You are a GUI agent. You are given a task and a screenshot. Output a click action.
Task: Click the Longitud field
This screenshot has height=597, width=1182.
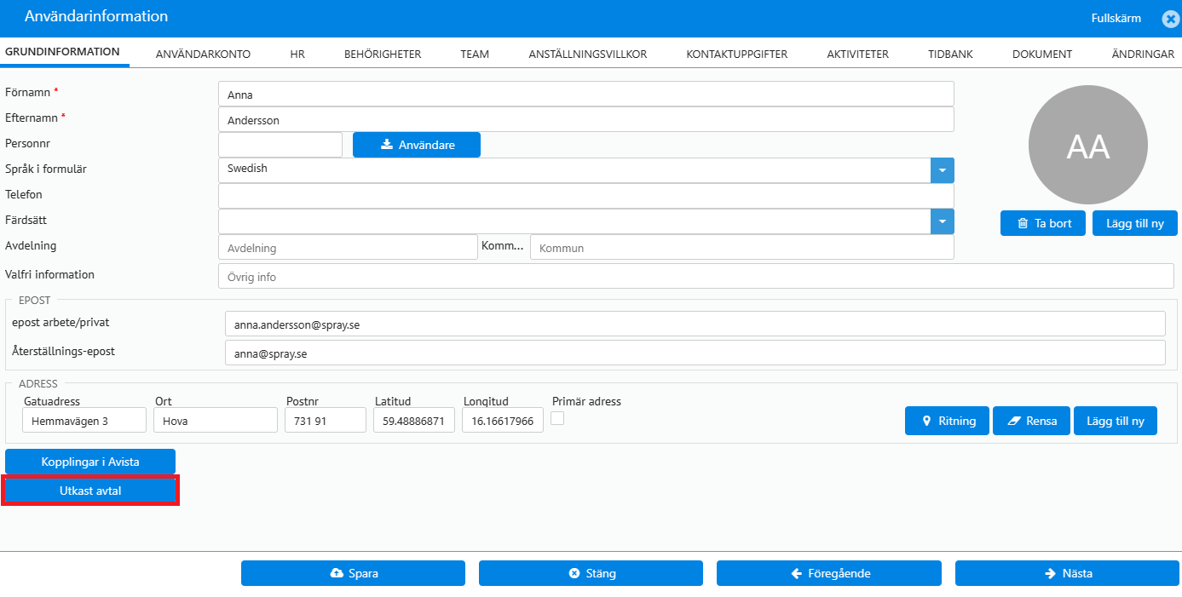[x=503, y=420]
